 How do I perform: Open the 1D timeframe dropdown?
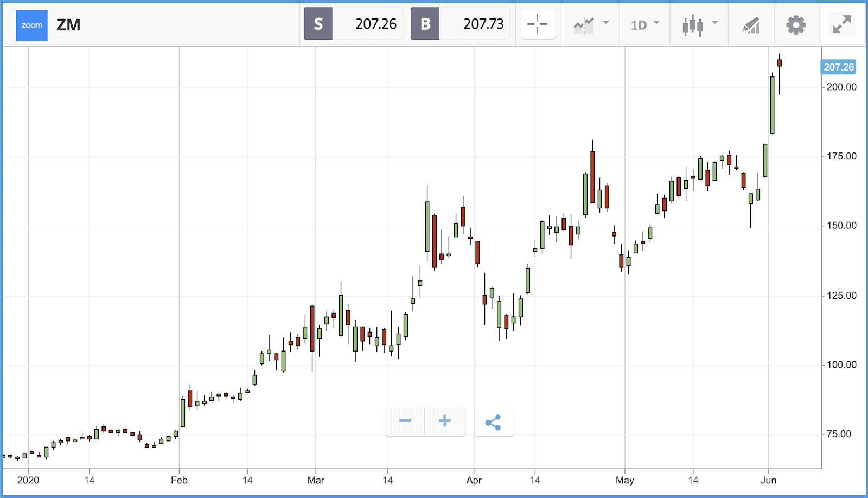click(645, 24)
